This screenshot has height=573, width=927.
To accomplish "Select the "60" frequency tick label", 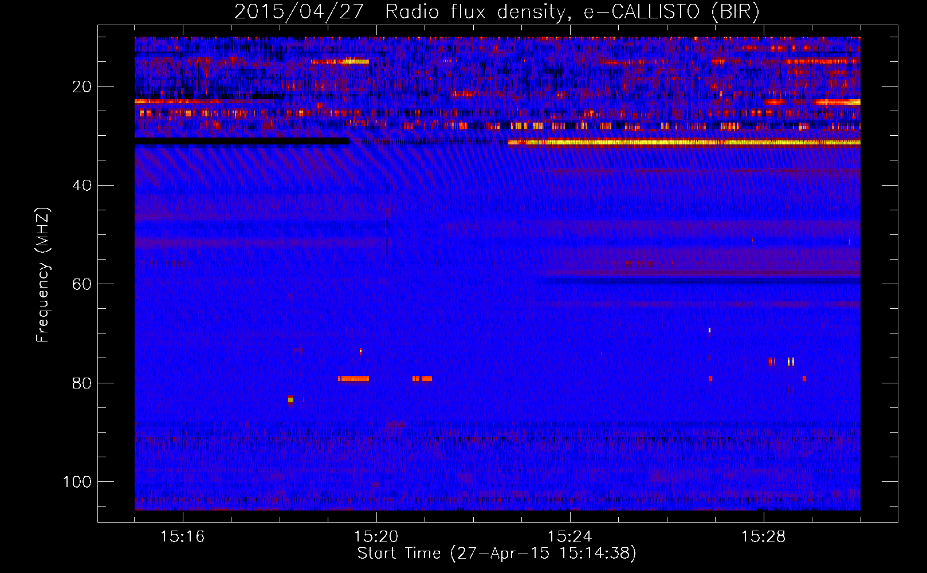I will pyautogui.click(x=82, y=284).
